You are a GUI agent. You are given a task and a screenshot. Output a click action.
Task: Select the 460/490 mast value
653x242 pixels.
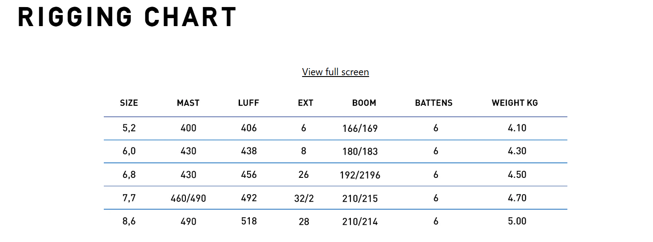(189, 198)
